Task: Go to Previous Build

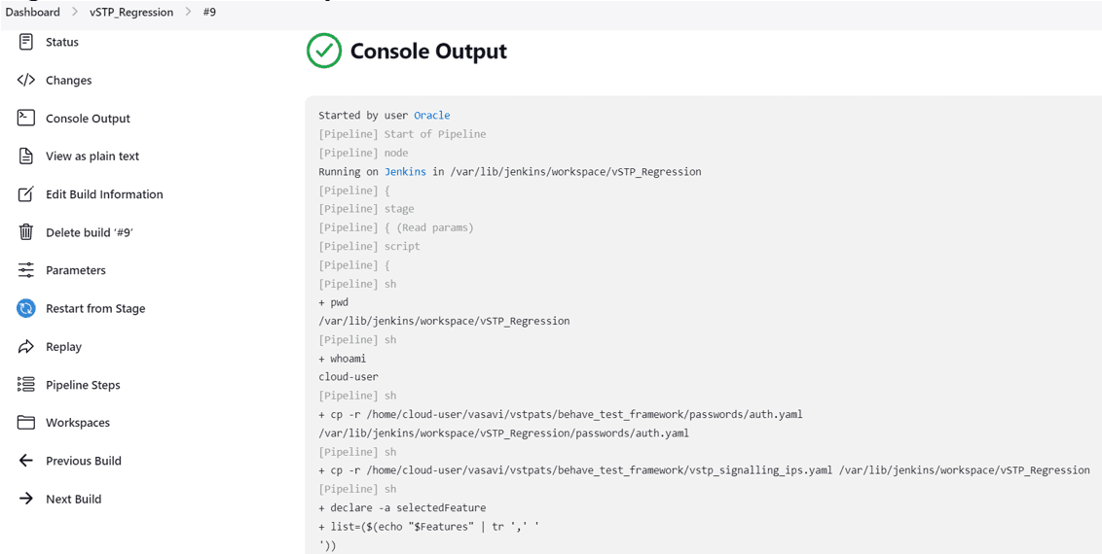Action: pos(84,461)
